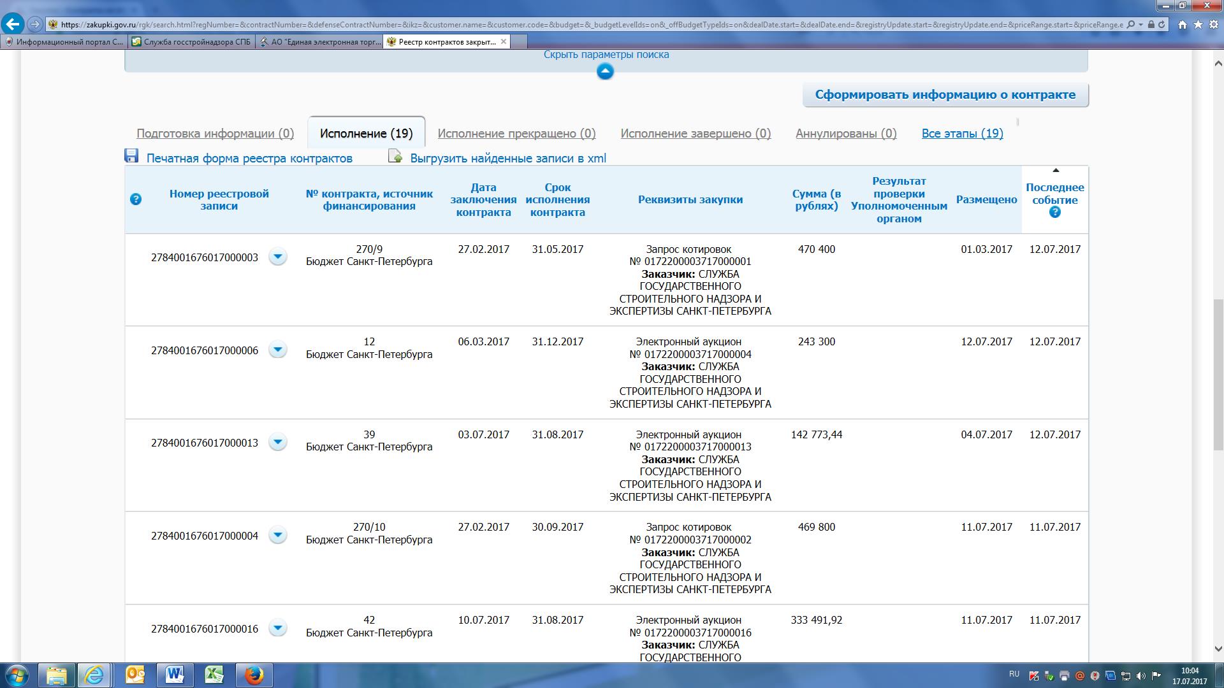Viewport: 1224px width, 688px height.
Task: Click registry number 2784001676017000006
Action: (205, 351)
